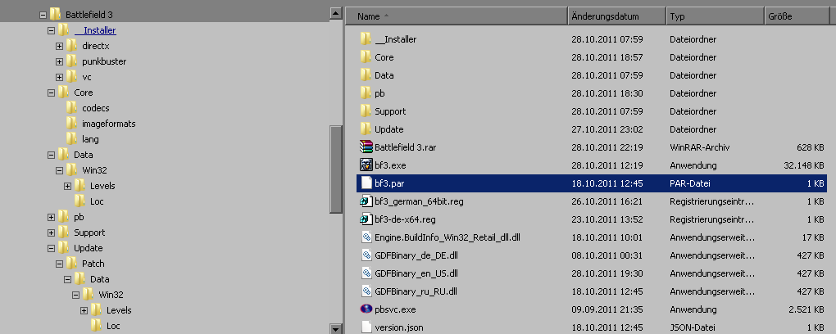Image resolution: width=836 pixels, height=334 pixels.
Task: Expand the directx tree node
Action: [x=59, y=46]
